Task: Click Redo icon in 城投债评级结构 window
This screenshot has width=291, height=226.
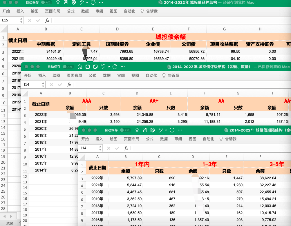Action: [x=115, y=67]
